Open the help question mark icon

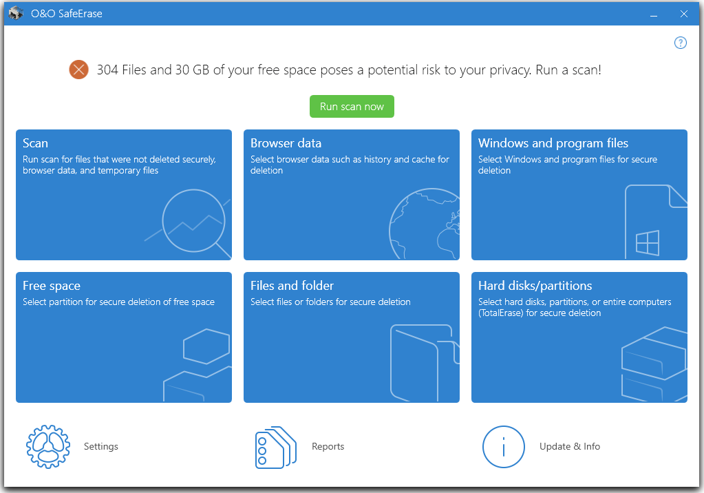tap(680, 43)
